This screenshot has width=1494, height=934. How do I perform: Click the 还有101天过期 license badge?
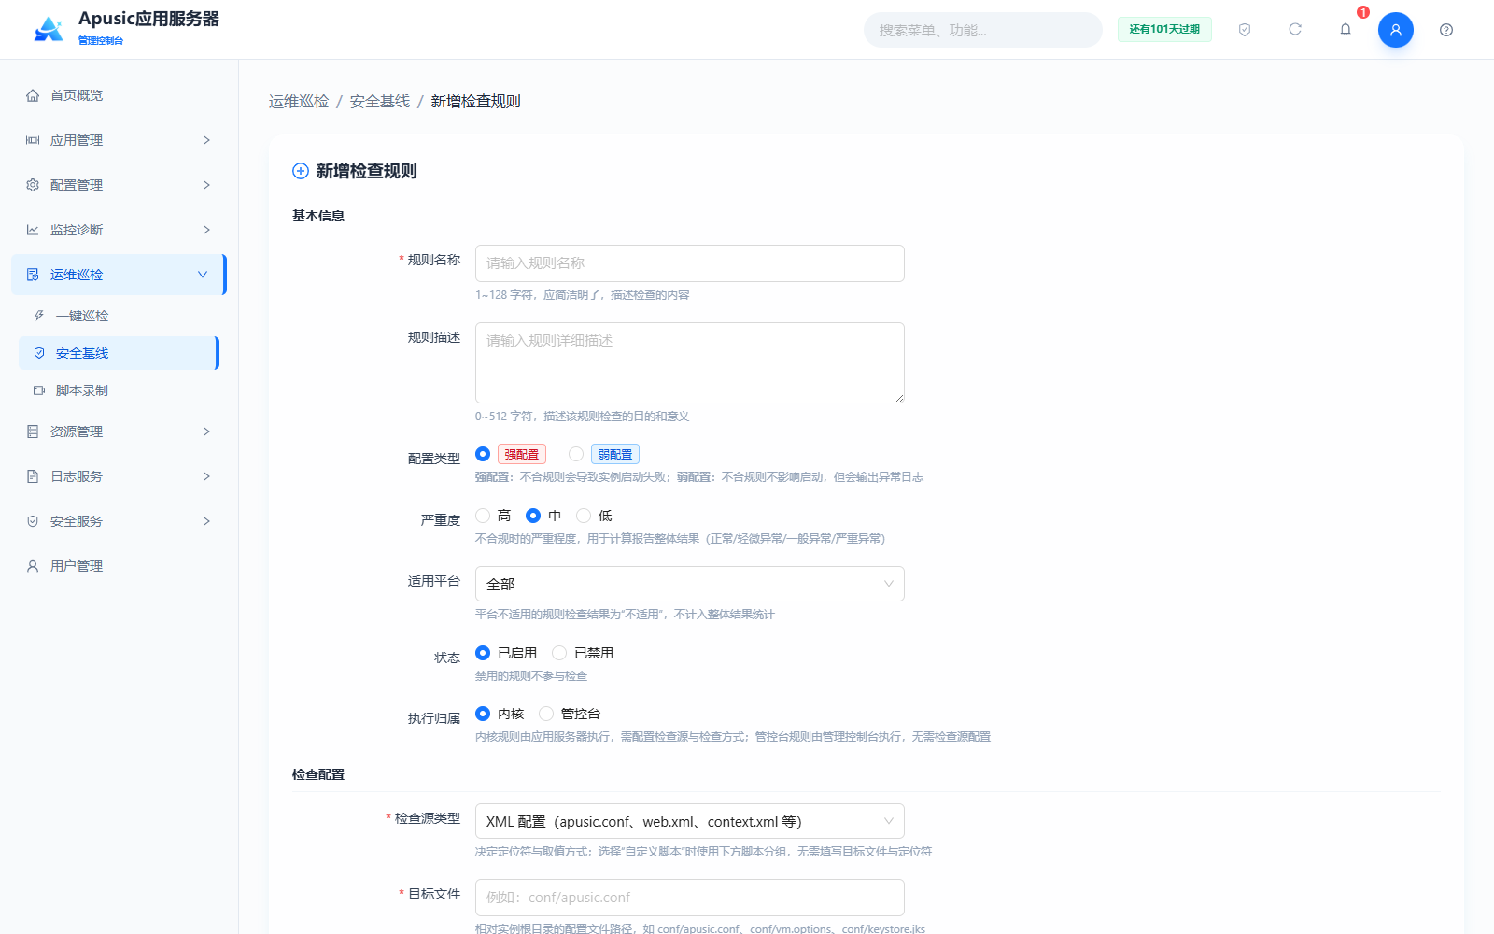click(1164, 30)
